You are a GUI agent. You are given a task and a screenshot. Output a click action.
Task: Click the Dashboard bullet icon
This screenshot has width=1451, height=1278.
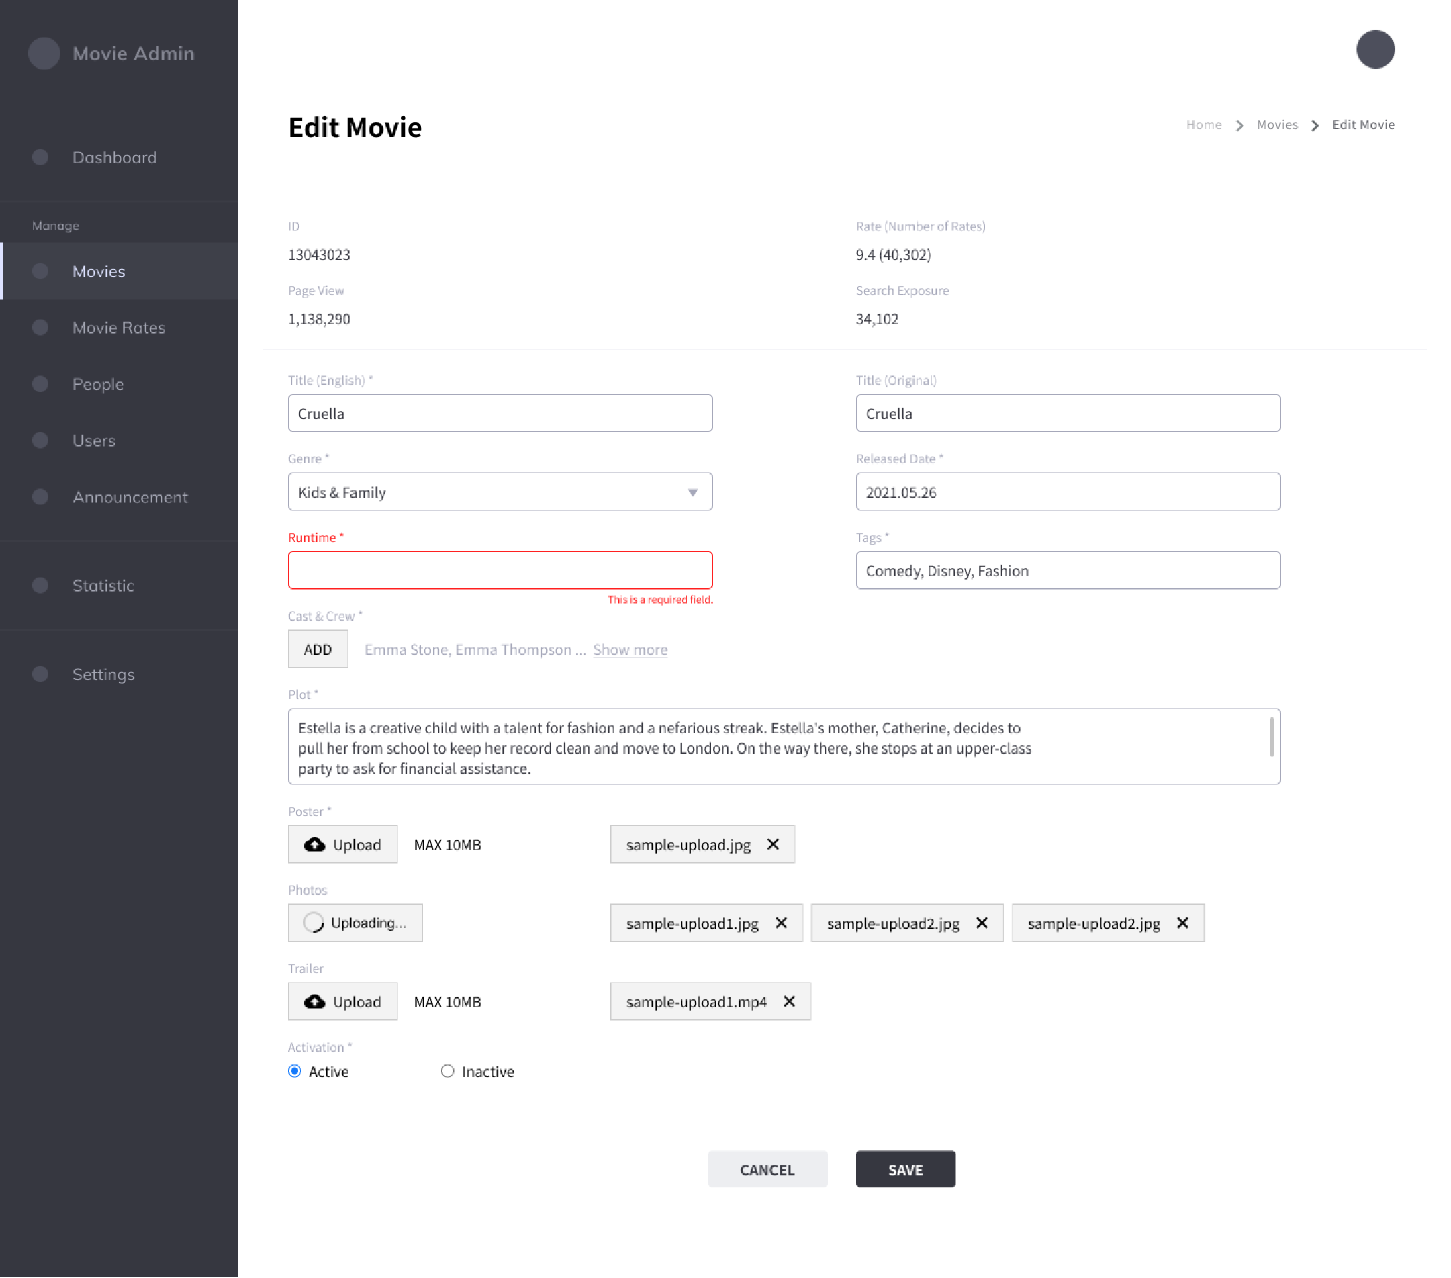click(40, 157)
